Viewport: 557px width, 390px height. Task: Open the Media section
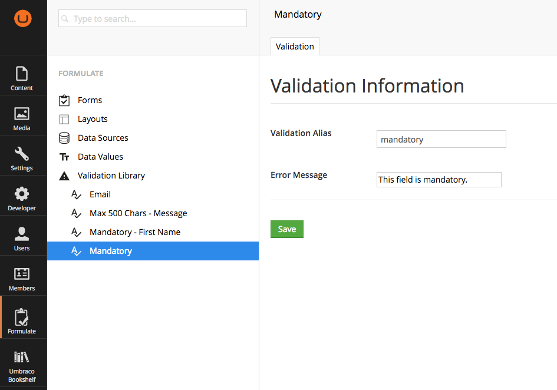point(22,118)
